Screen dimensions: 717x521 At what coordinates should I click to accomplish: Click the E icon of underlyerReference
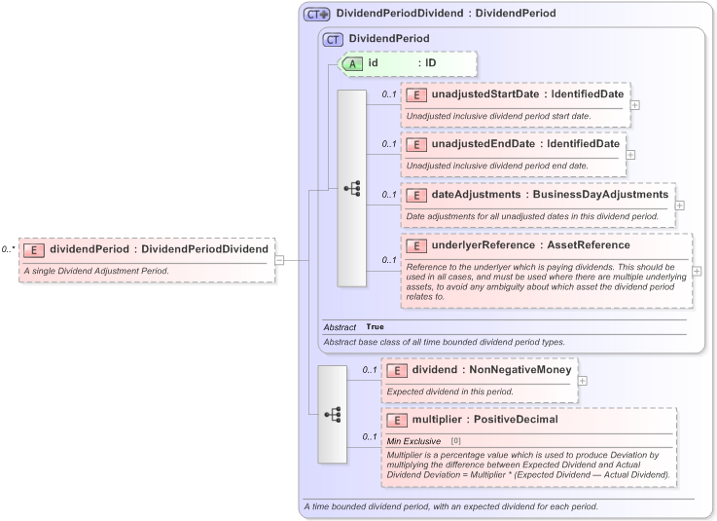(x=416, y=246)
